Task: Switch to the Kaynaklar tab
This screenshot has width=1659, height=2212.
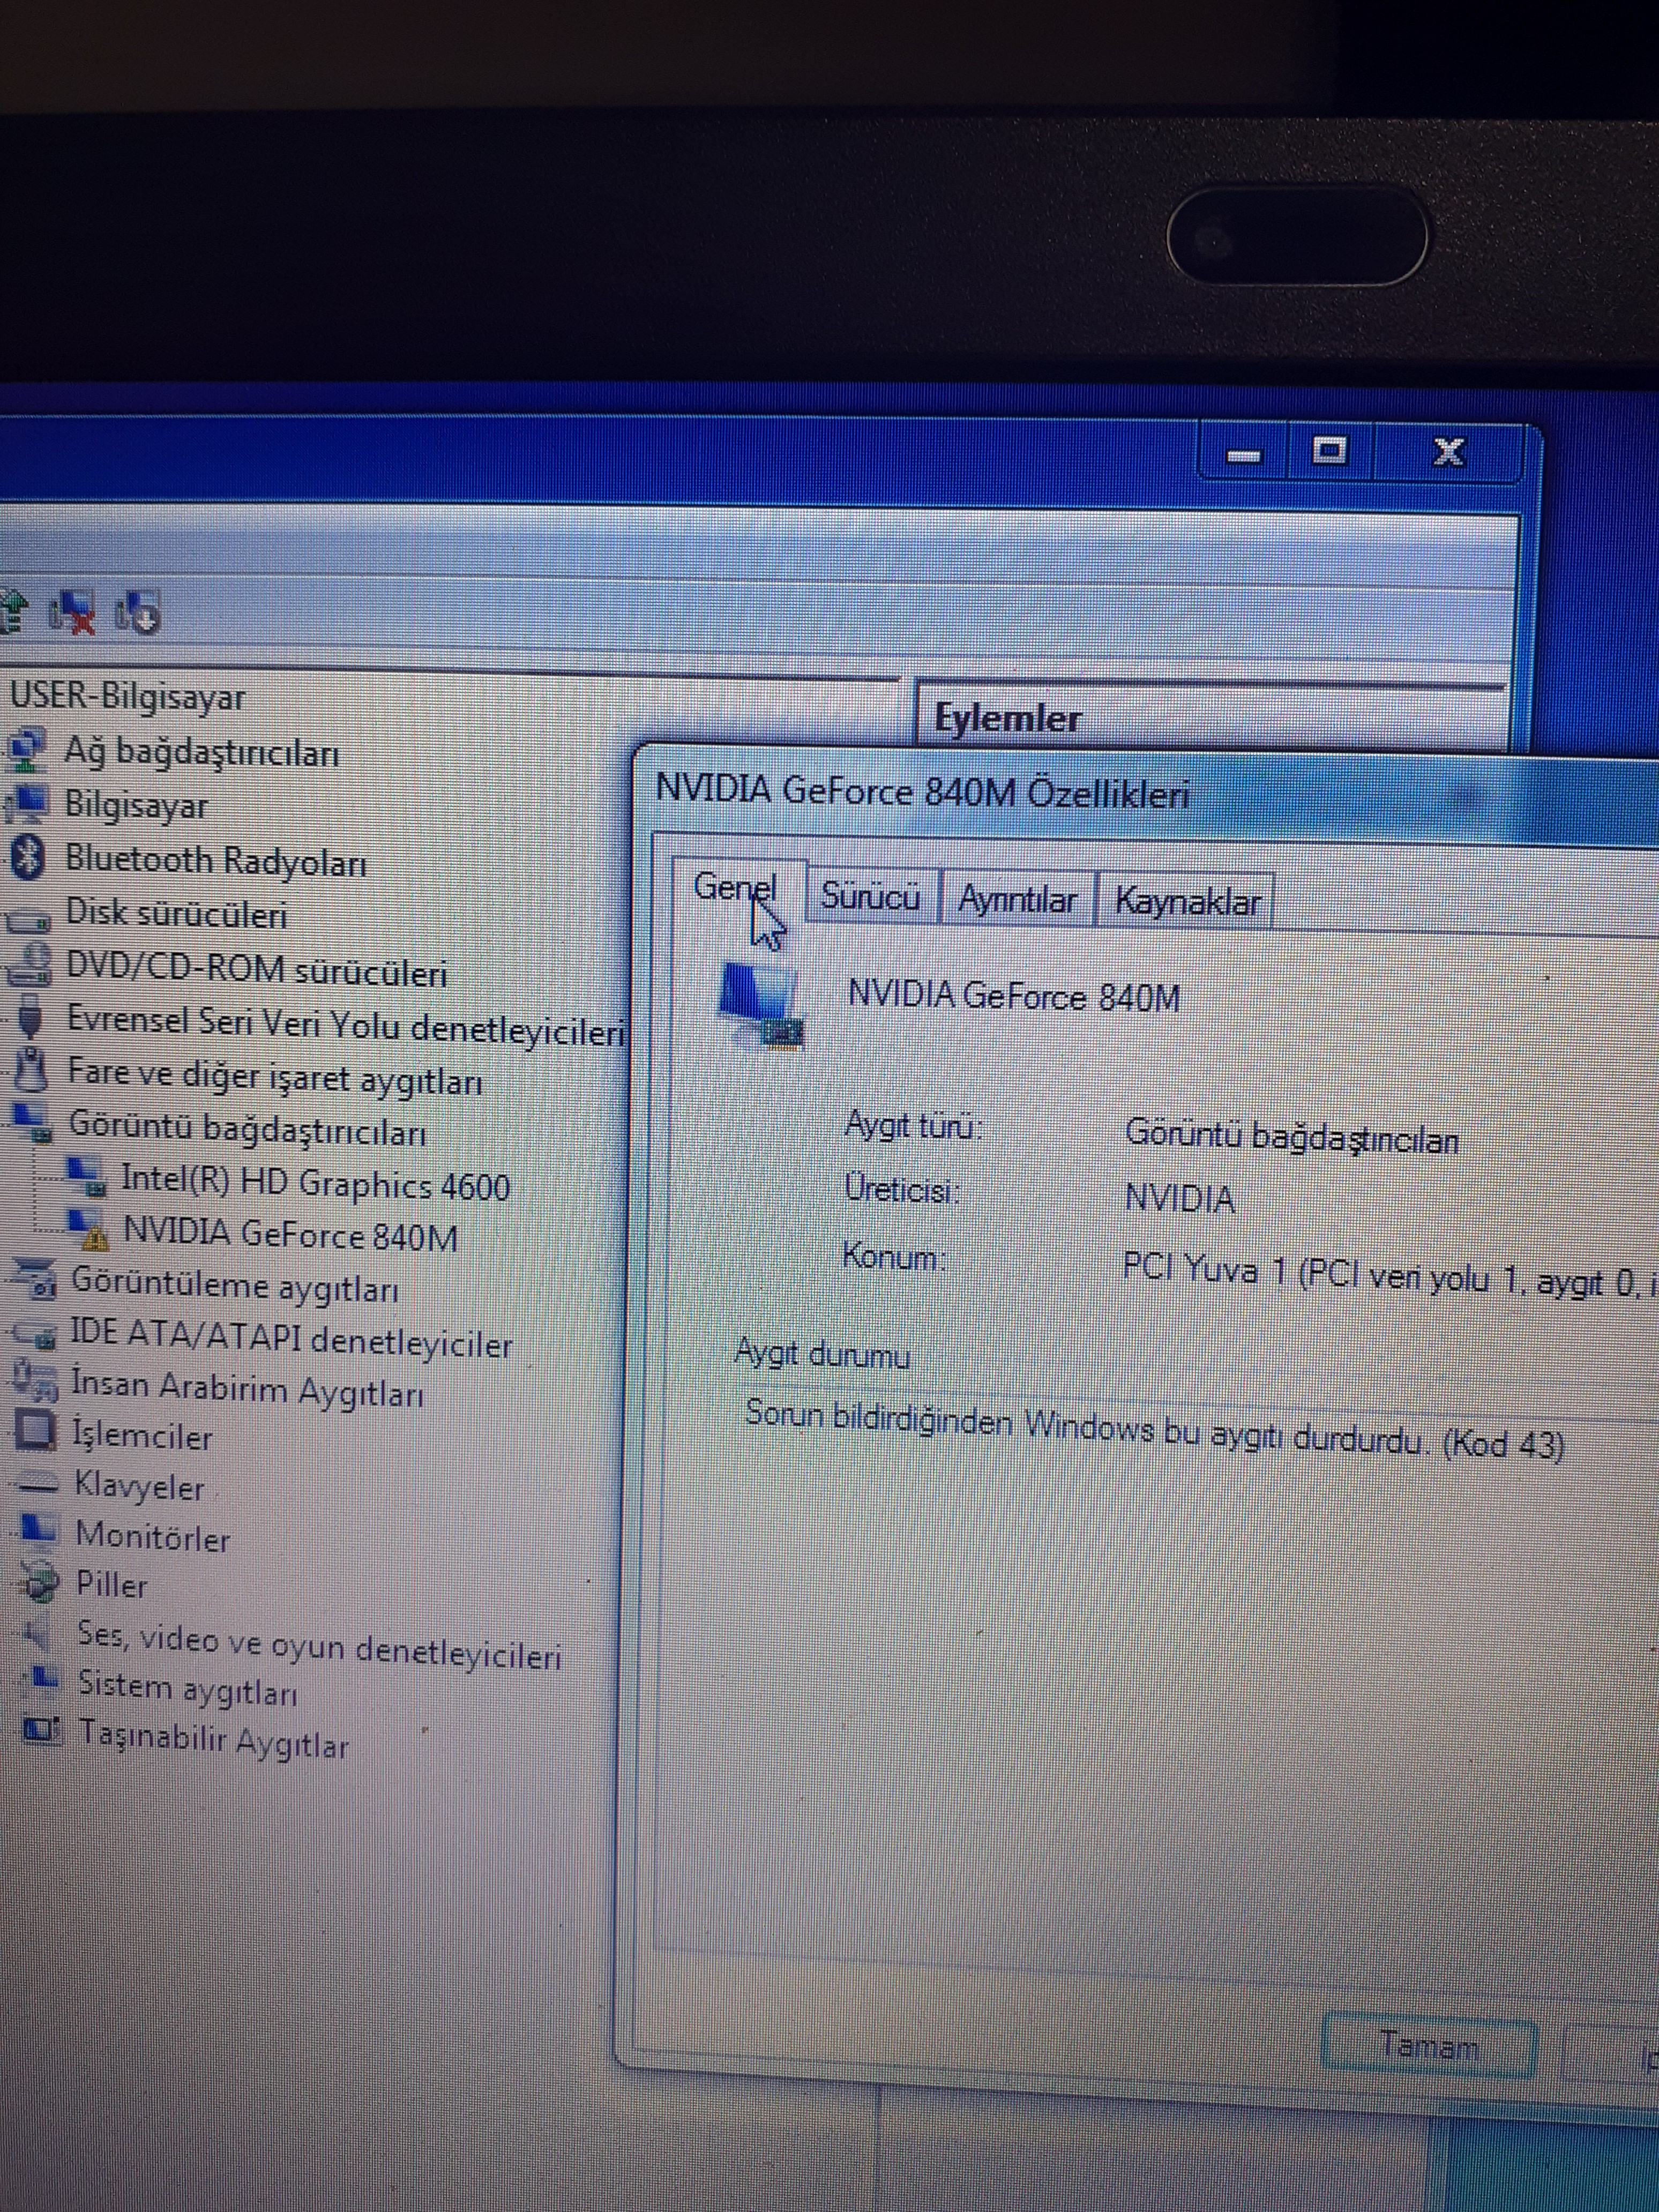Action: coord(1187,901)
